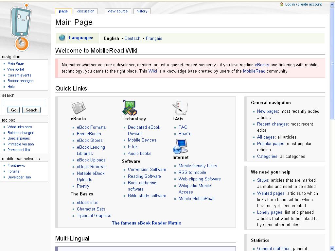Click the page vertical scrollbar thumb

click(332, 63)
